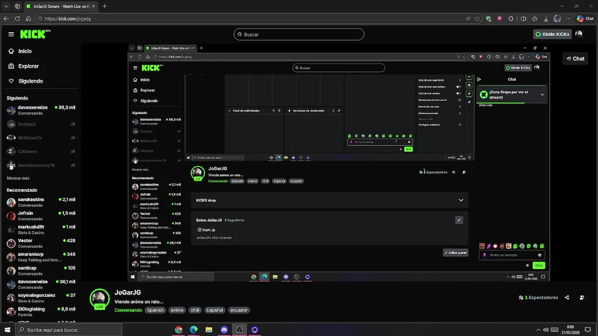This screenshot has height=336, width=598.
Task: Expand Restricción de edad in the streamed settings
Action: point(460,106)
